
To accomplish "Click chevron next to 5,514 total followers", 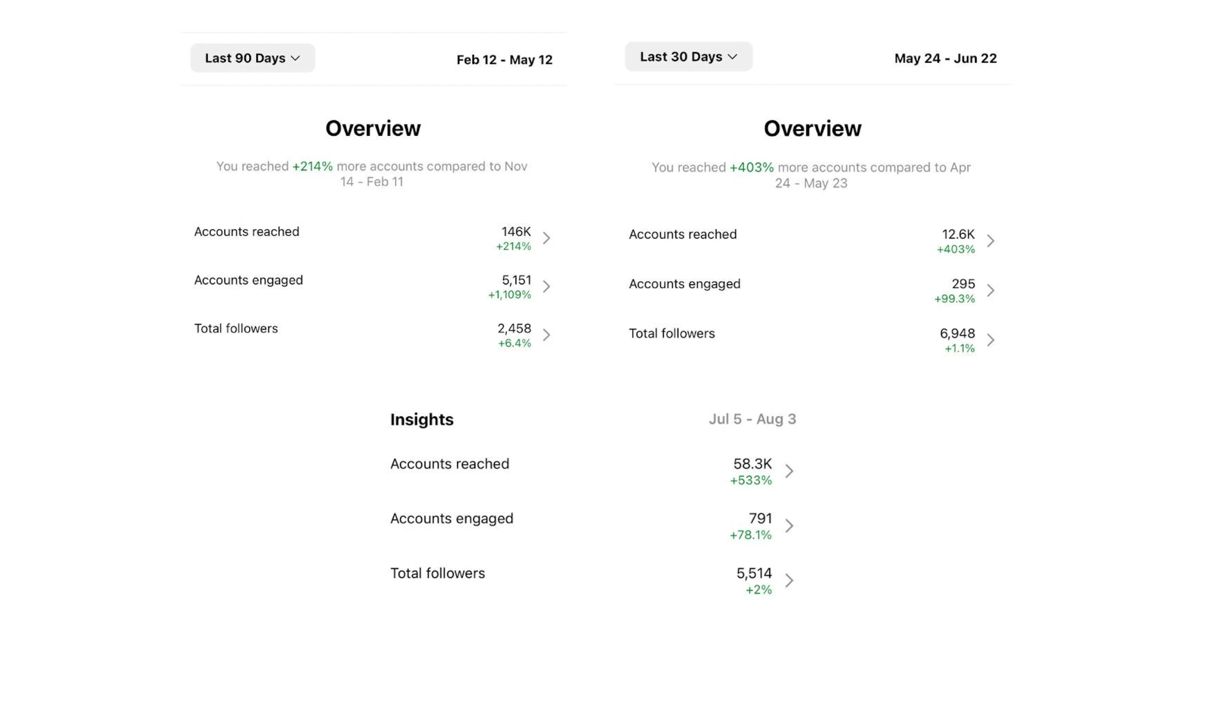I will 789,580.
